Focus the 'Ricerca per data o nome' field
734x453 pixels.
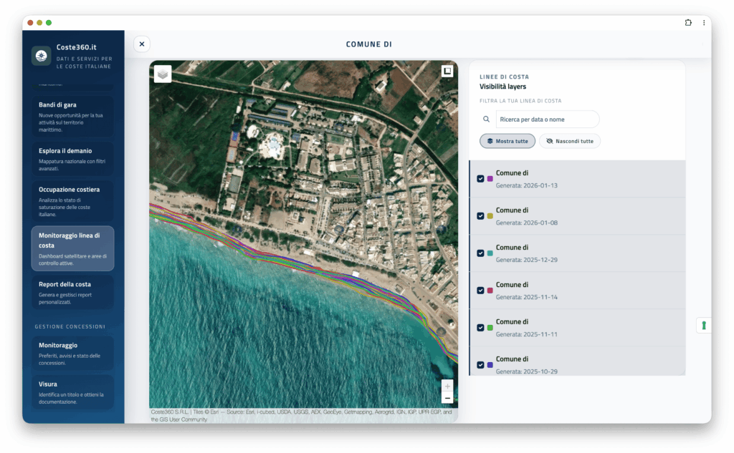[547, 120]
